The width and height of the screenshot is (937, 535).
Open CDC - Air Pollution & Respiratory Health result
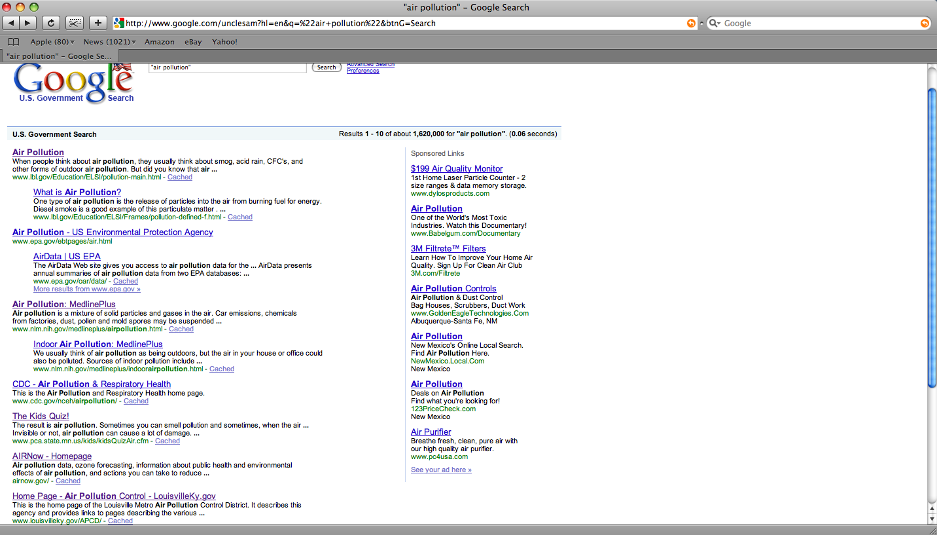pos(92,384)
